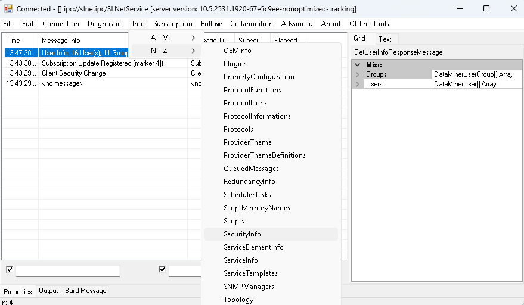The image size is (524, 305).
Task: Choose the Topology menu entry
Action: [238, 300]
